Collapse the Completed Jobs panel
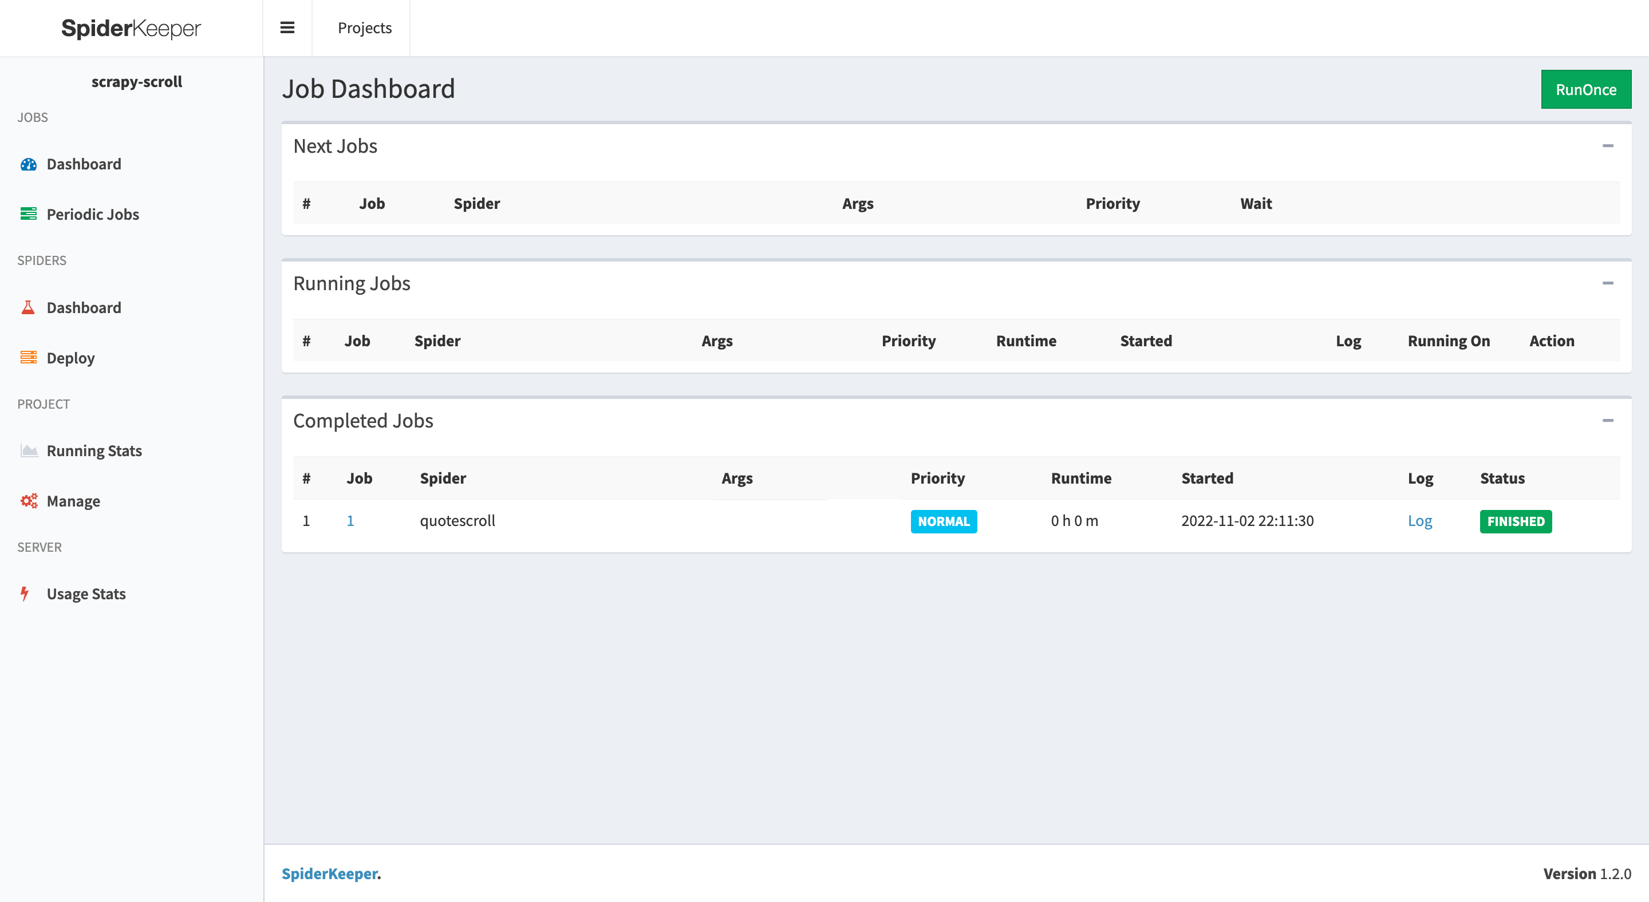Viewport: 1649px width, 902px height. click(x=1607, y=421)
